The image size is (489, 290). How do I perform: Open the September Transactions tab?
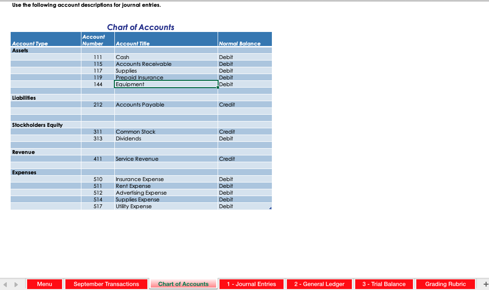click(106, 284)
